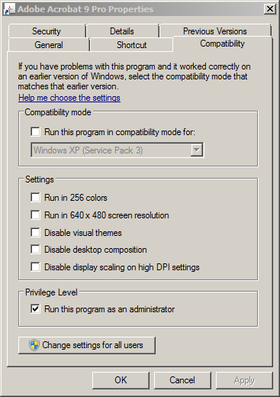
Task: Switch to the Shortcut tab
Action: (131, 45)
